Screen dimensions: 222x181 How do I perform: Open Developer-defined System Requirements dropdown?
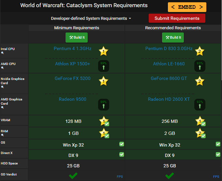91,19
